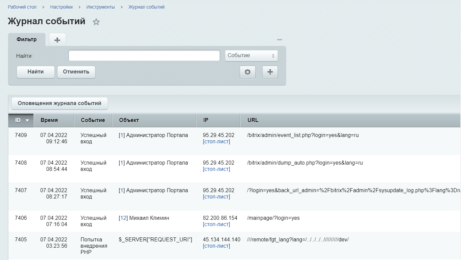Select the back_url_admin URL in row 7407
461x260 pixels.
click(354, 191)
